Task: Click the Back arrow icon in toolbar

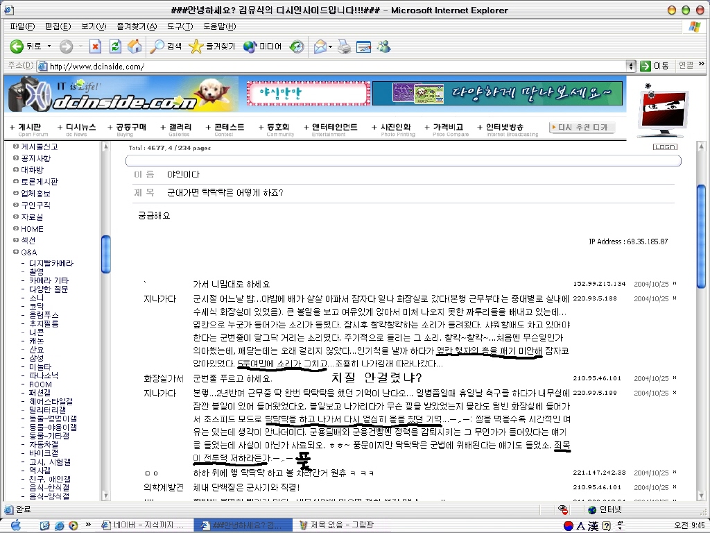Action: 17,46
